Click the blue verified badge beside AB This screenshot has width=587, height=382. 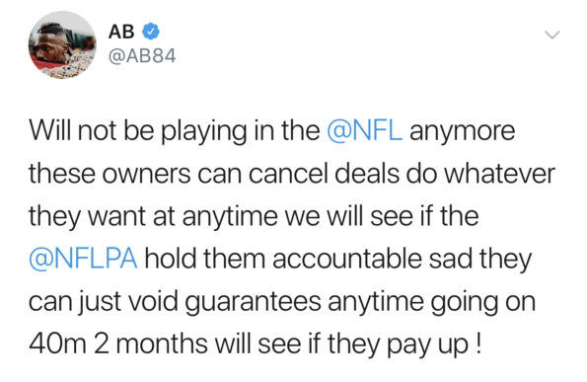pos(151,32)
